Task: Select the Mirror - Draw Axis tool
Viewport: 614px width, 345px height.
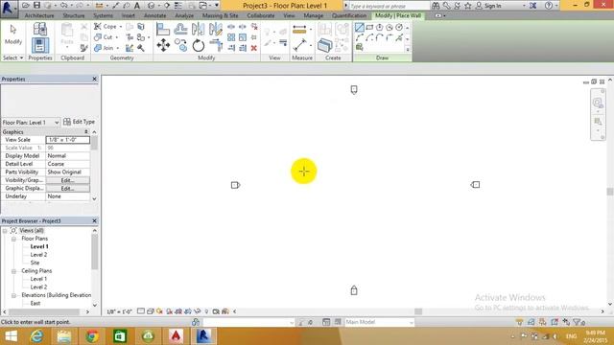Action: click(215, 29)
